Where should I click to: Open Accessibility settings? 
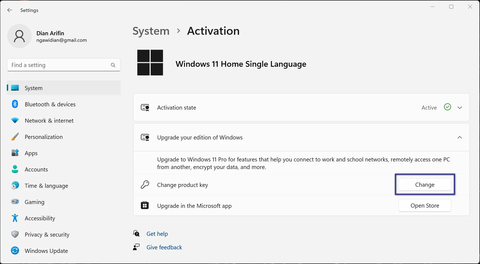(40, 218)
